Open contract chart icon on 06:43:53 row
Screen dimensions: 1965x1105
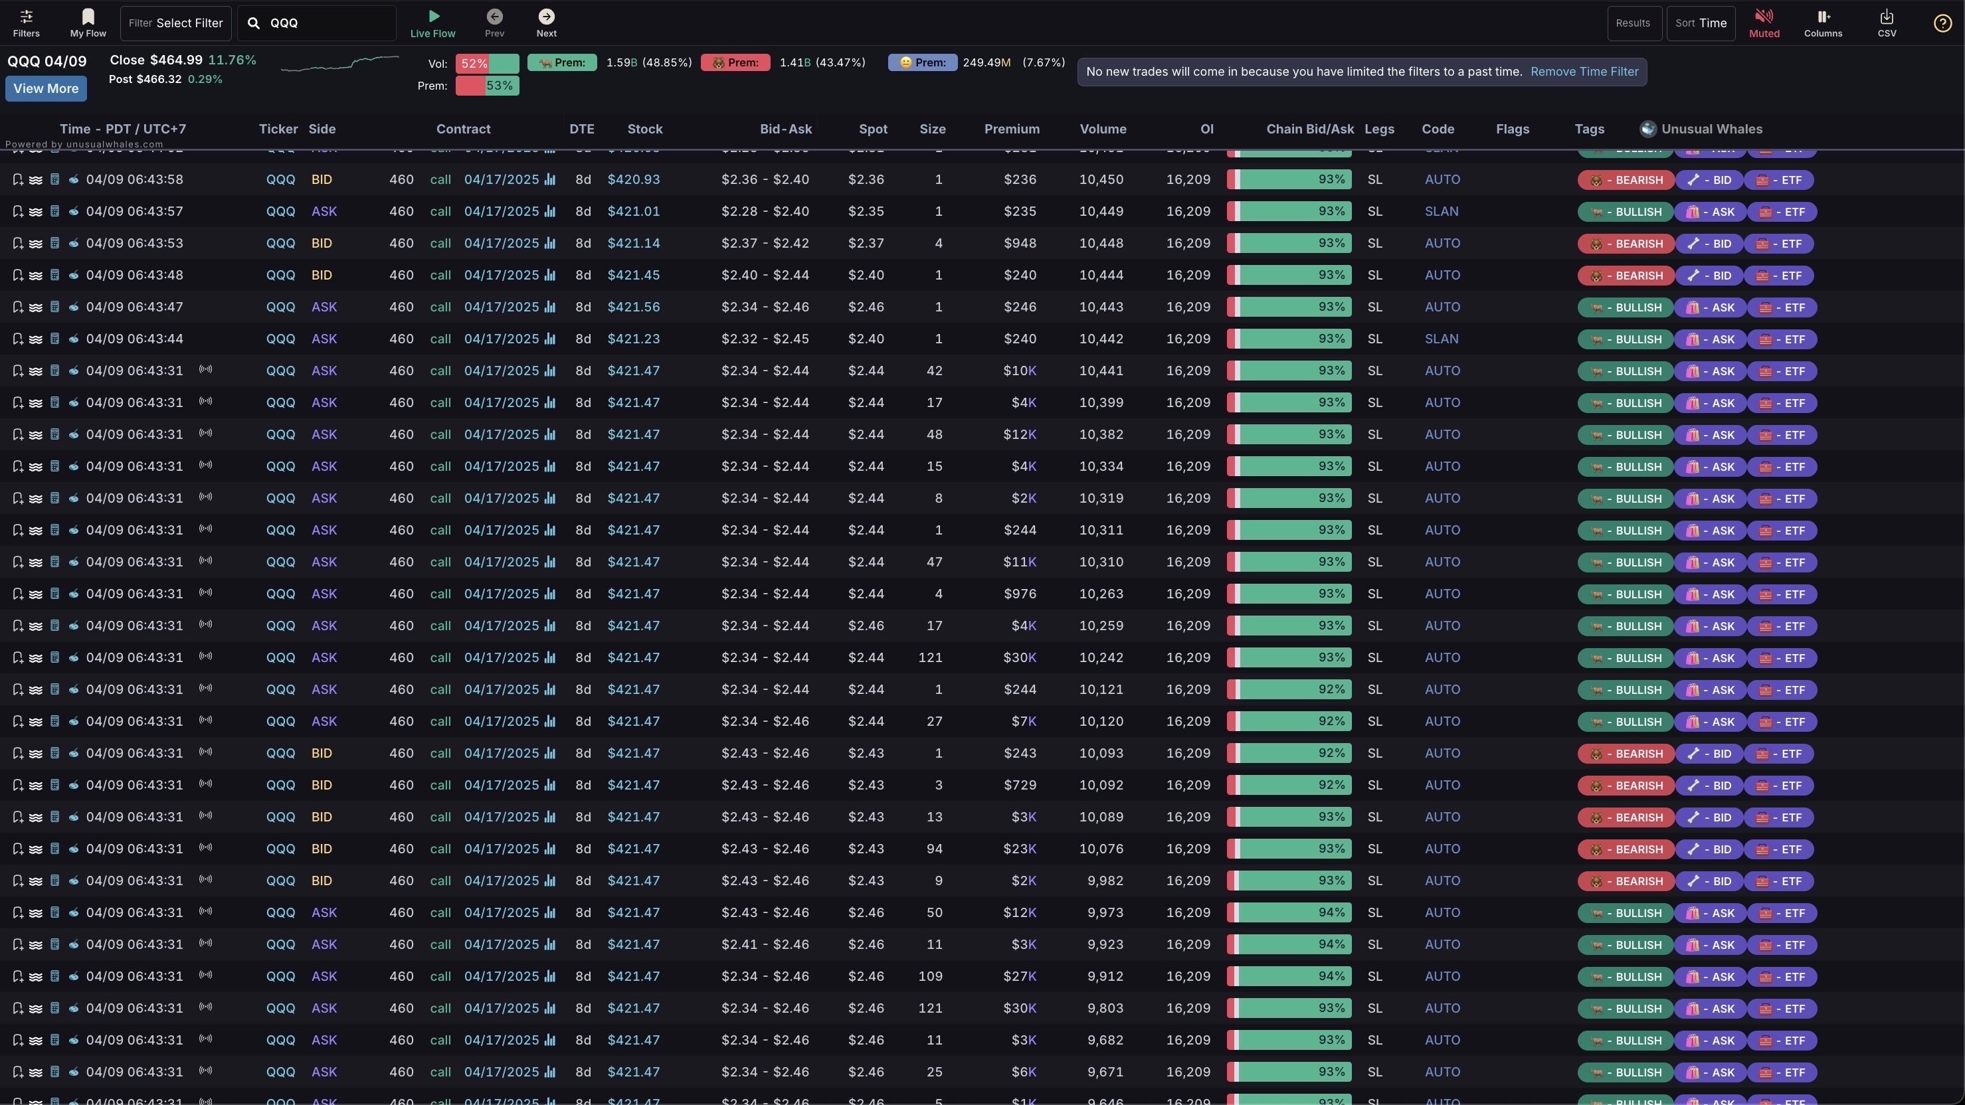tap(550, 243)
